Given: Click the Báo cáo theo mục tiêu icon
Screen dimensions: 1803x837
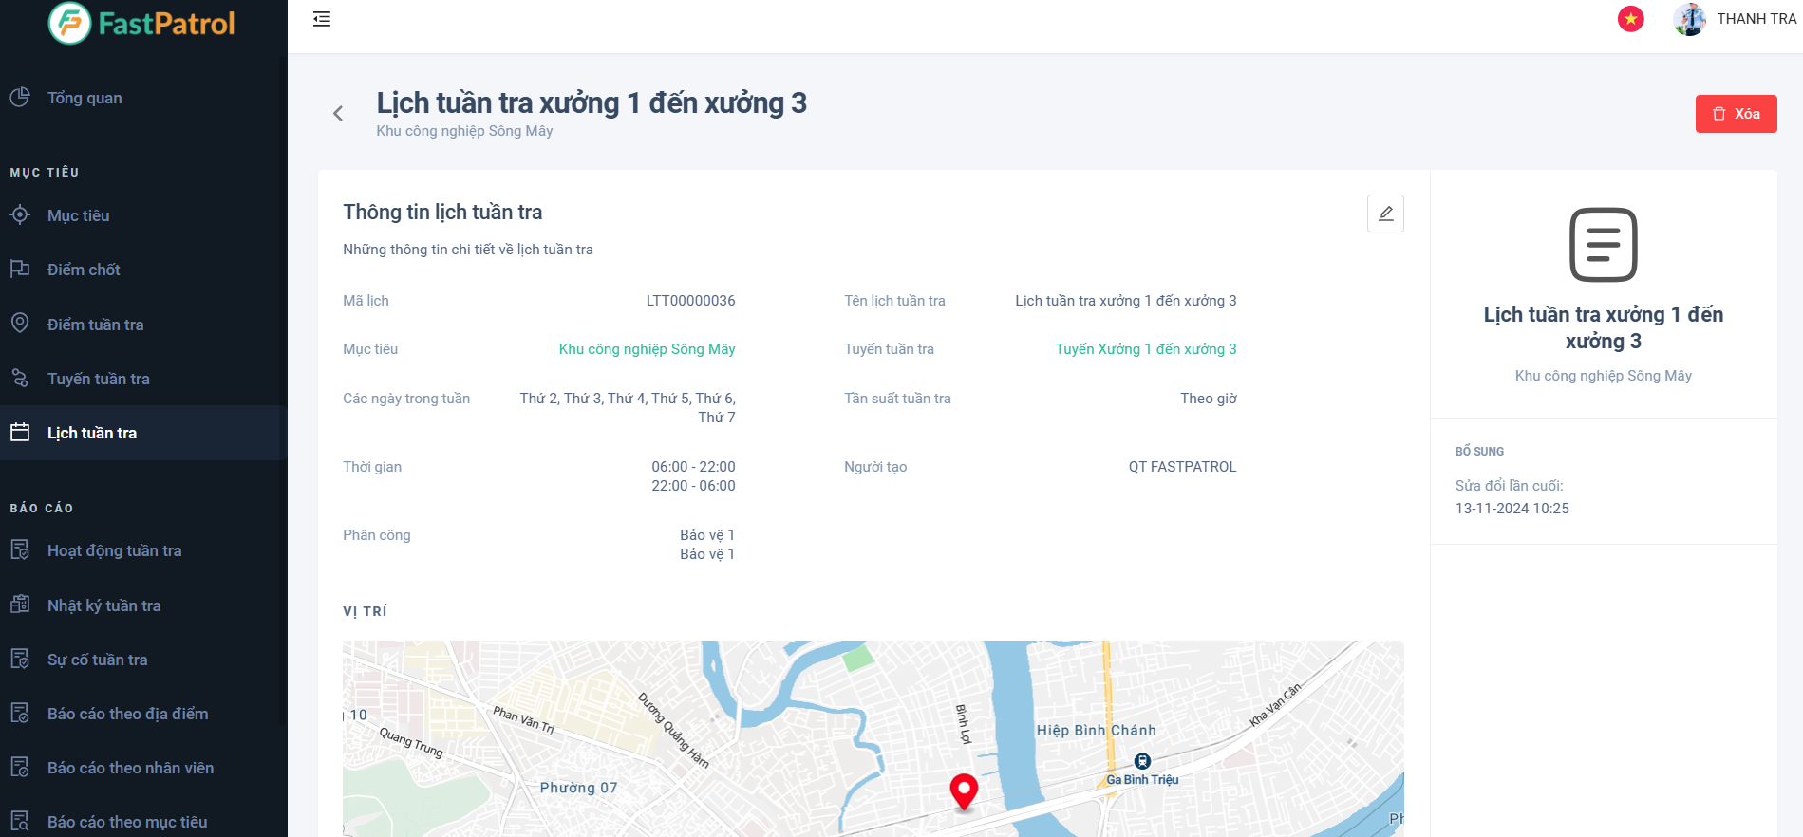Looking at the screenshot, I should coord(20,821).
